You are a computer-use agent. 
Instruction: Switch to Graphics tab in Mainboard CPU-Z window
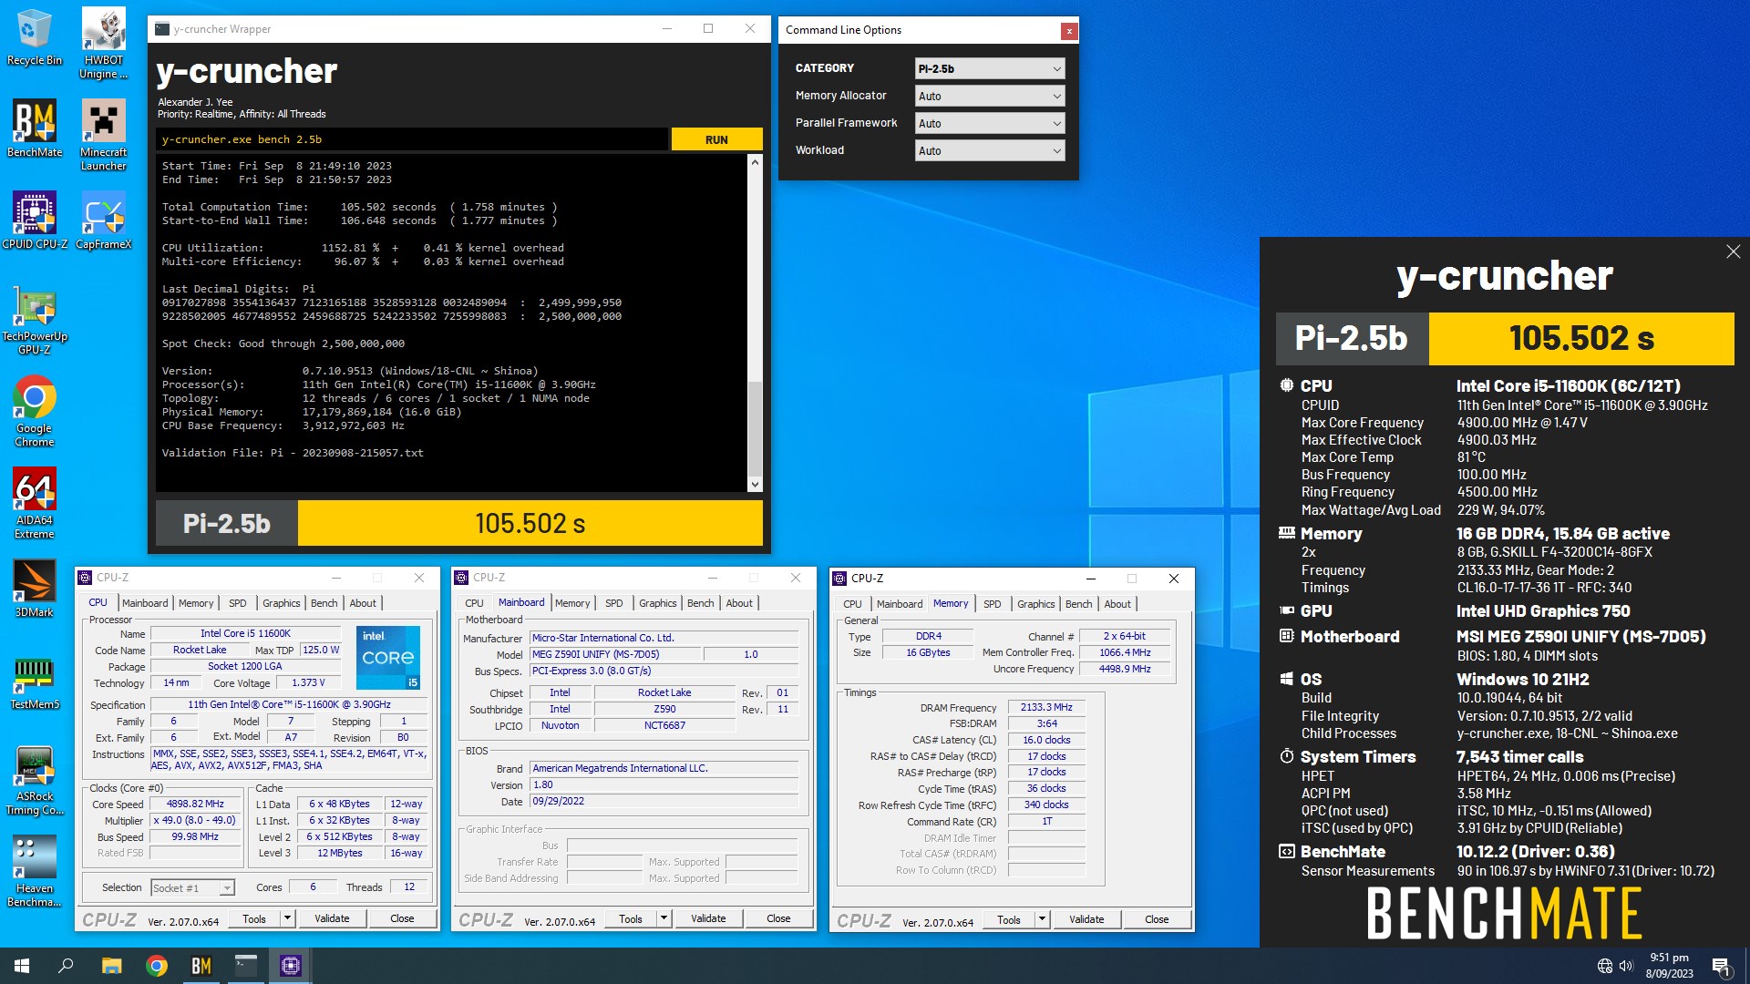tap(657, 603)
